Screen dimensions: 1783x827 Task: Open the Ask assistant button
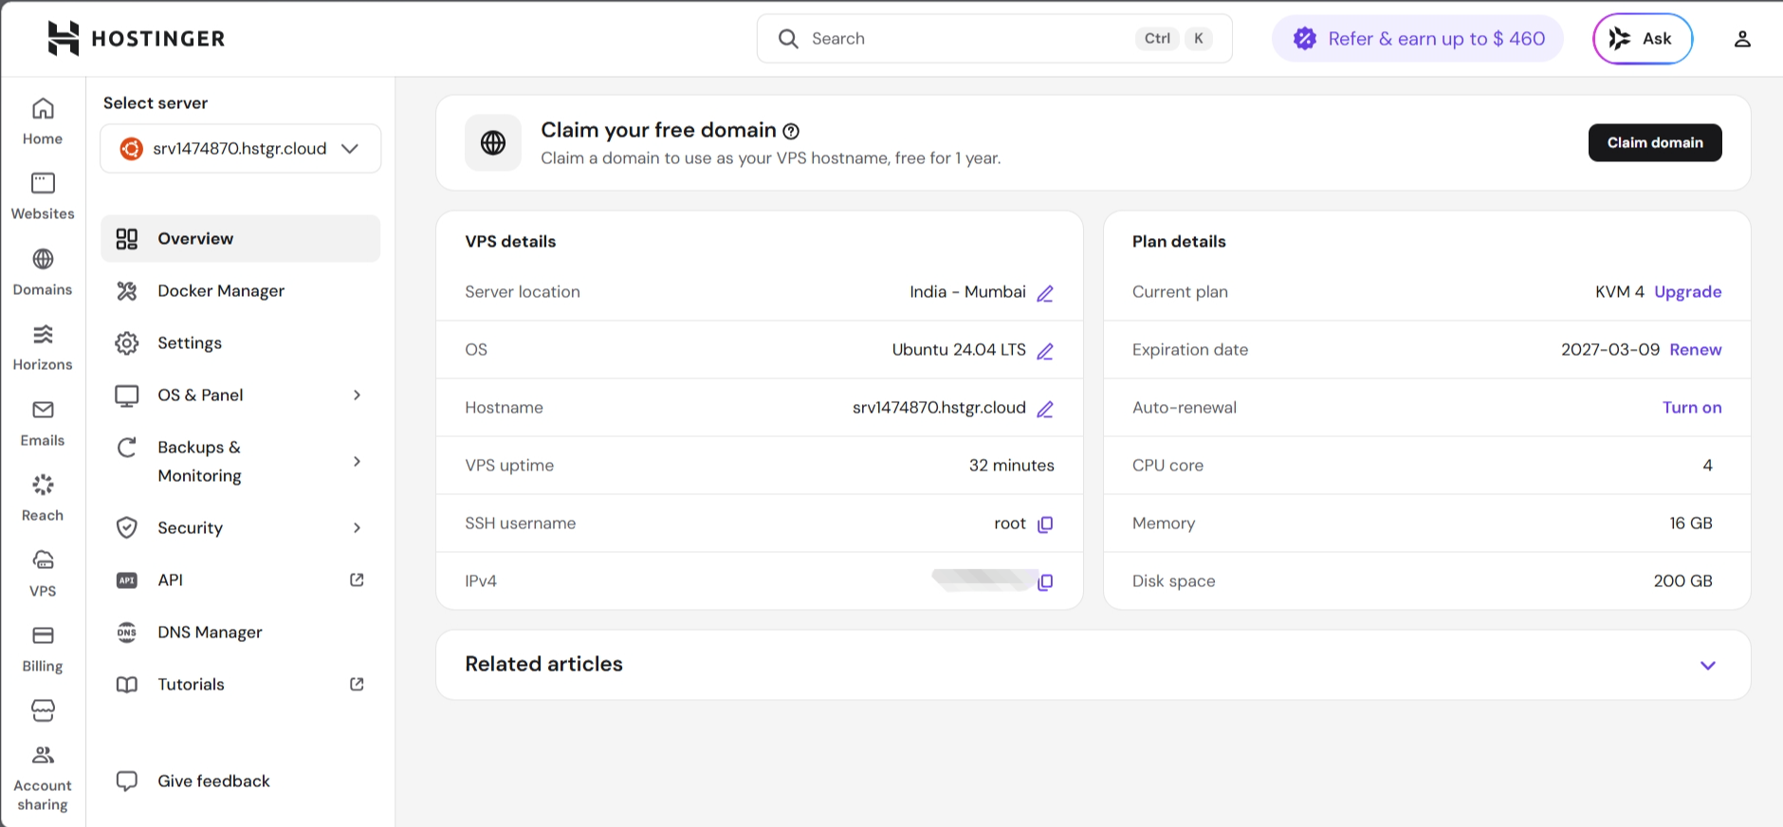tap(1643, 39)
